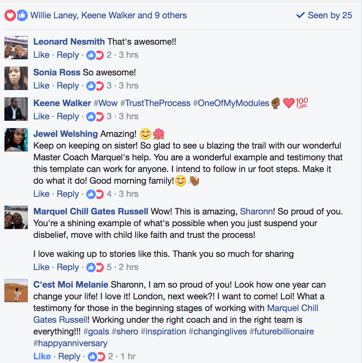Viewport: 362px width, 363px height.
Task: Reply to Keene Walker's comment
Action: click(68, 117)
